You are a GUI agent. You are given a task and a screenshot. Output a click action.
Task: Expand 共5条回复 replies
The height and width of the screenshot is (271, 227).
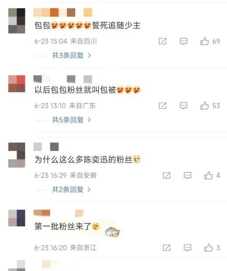(72, 120)
